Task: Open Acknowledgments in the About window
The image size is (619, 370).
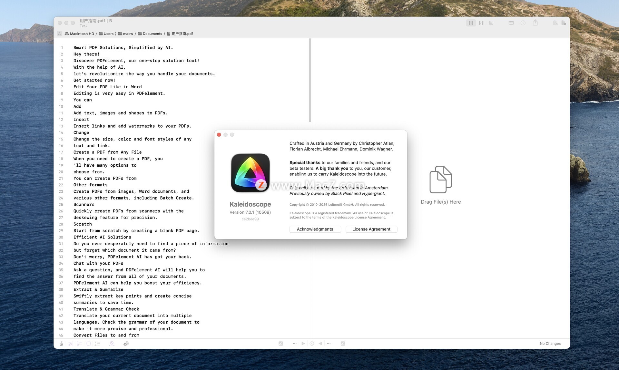Action: (315, 229)
